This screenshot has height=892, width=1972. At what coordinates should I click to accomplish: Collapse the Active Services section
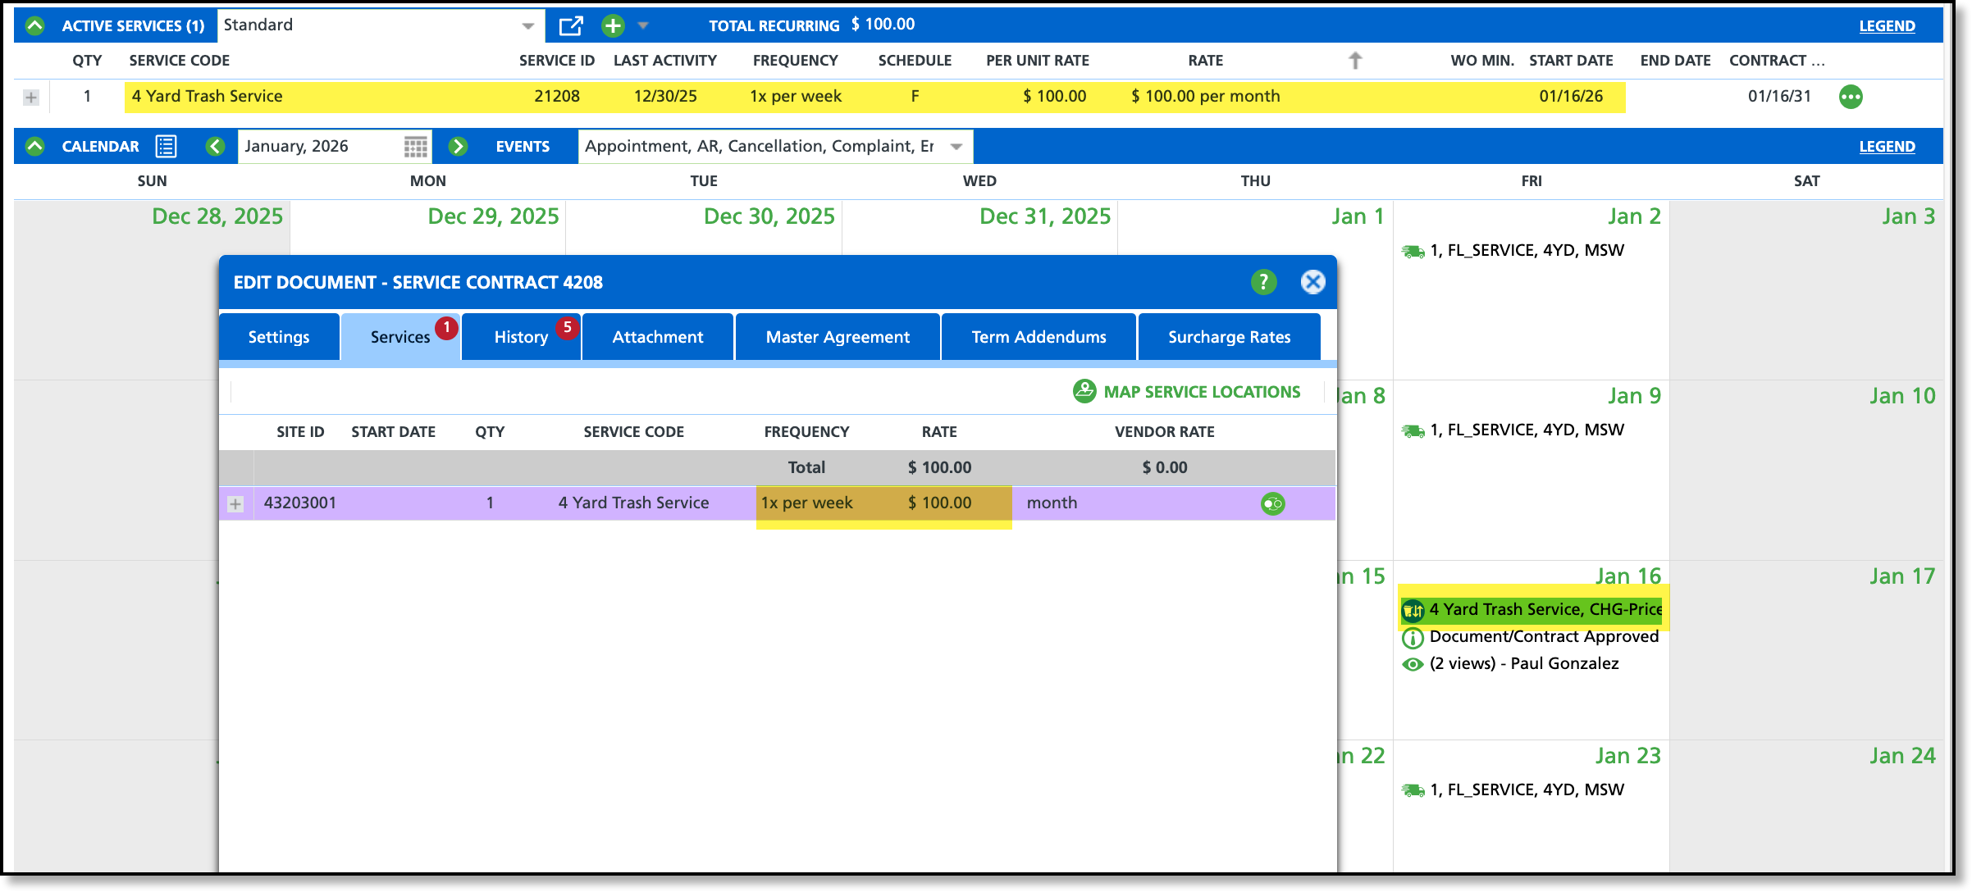tap(34, 26)
